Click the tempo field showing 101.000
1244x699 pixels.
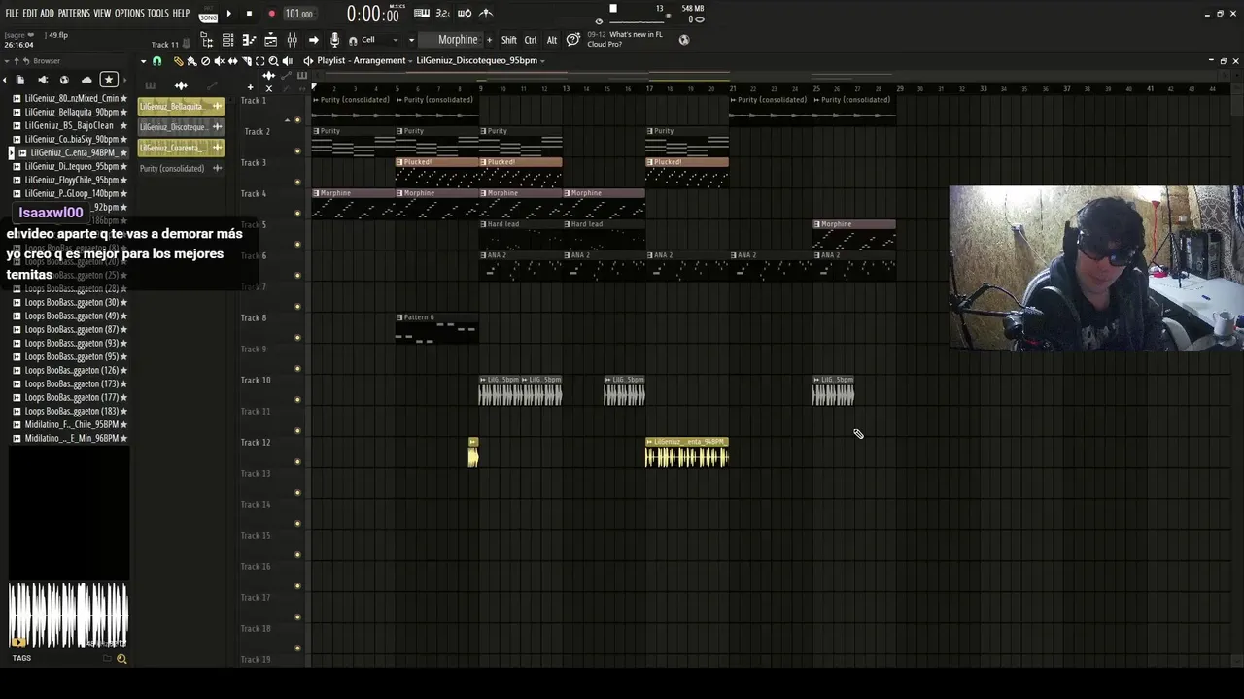pos(298,14)
